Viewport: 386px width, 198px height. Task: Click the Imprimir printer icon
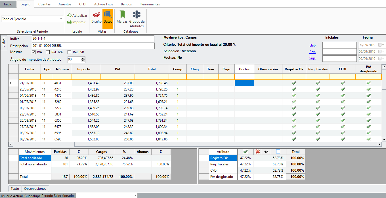coord(69,22)
